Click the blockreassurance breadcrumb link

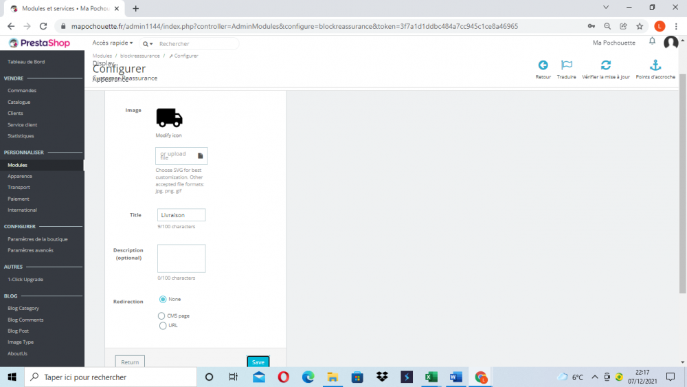[x=139, y=56]
